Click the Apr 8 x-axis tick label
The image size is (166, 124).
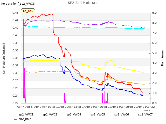click(29, 107)
